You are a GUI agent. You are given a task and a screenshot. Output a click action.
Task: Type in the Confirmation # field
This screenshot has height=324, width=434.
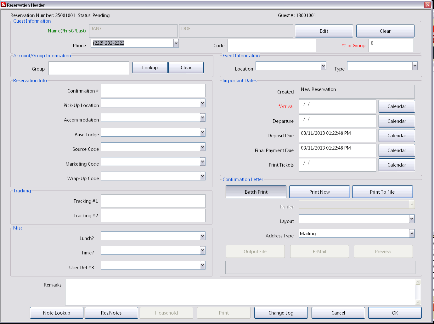coord(153,90)
